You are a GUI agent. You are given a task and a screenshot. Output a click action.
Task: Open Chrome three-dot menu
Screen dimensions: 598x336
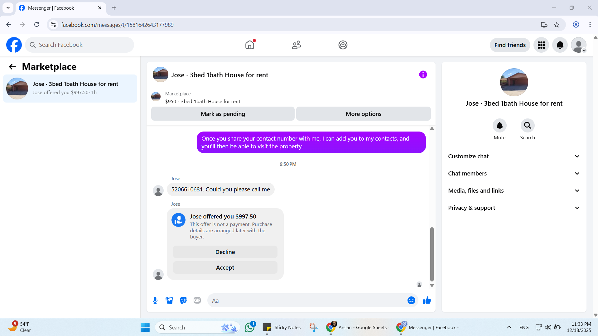[590, 25]
